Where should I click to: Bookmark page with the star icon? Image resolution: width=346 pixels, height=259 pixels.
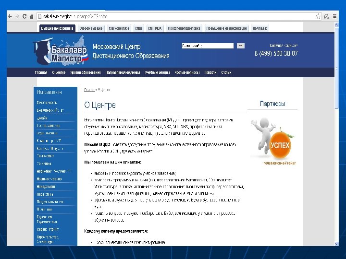pyautogui.click(x=318, y=16)
